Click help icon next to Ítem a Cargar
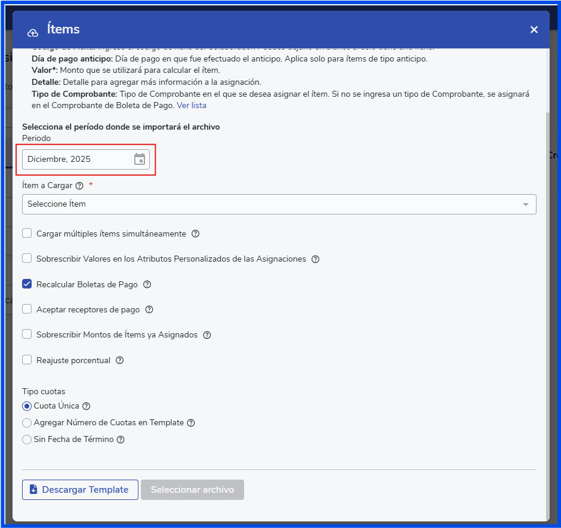Viewport: 561px width, 528px height. point(79,186)
